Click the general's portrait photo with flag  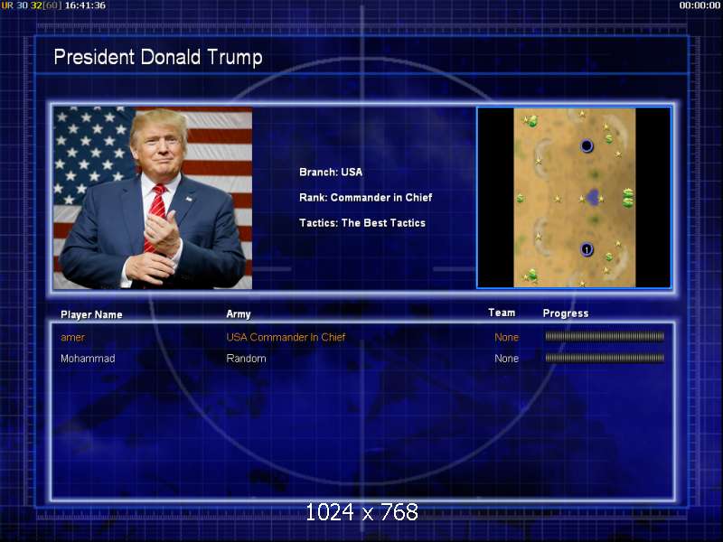point(153,198)
